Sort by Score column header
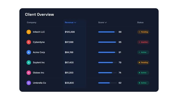Image resolution: width=178 pixels, height=100 pixels. tap(102, 22)
